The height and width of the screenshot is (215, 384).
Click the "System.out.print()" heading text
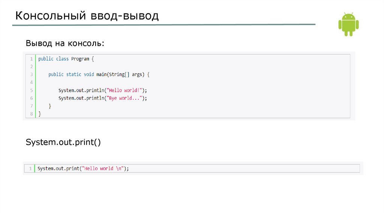tap(63, 142)
